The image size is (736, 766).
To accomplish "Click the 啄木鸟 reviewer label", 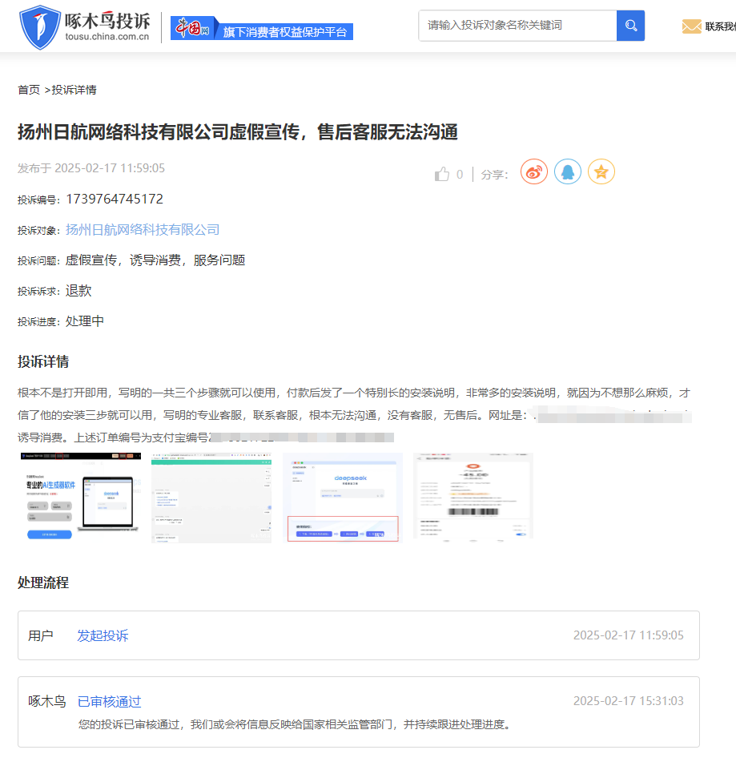I will click(47, 702).
